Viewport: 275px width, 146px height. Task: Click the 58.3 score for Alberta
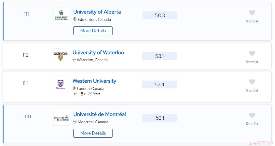[160, 15]
